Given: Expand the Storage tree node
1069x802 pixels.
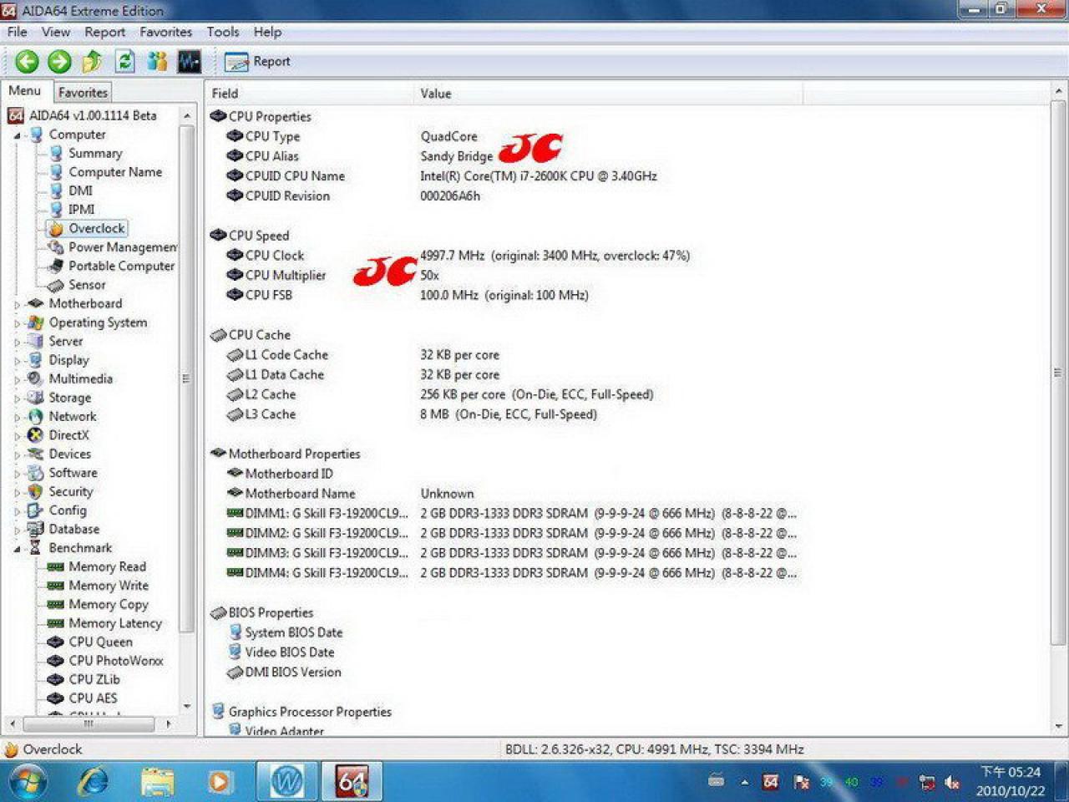Looking at the screenshot, I should coord(17,398).
